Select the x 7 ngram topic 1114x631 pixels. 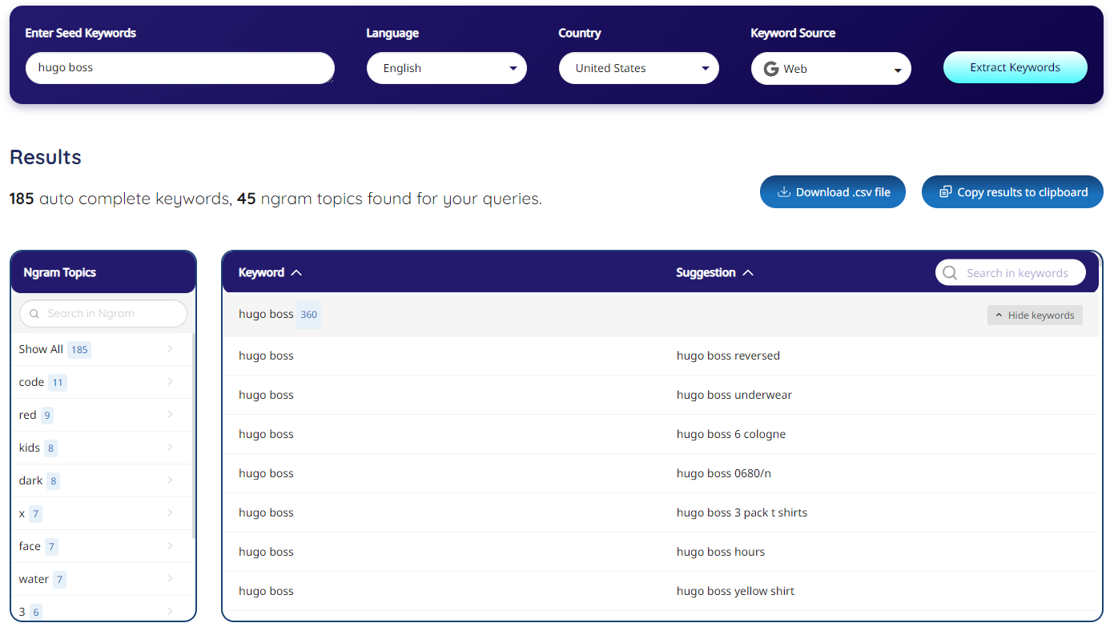click(102, 513)
